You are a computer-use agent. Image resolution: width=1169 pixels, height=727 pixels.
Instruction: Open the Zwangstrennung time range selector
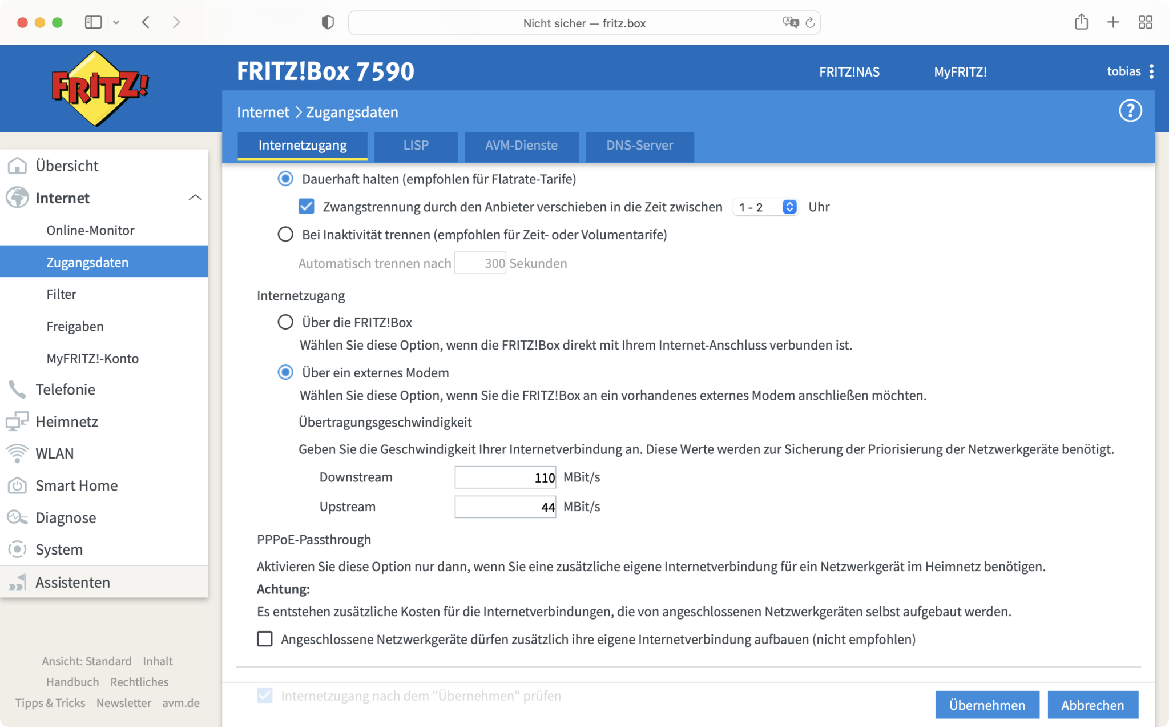(765, 207)
